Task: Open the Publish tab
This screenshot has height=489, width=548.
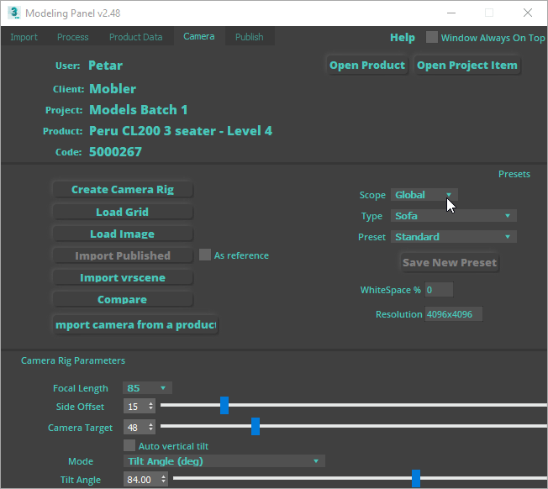Action: tap(249, 37)
